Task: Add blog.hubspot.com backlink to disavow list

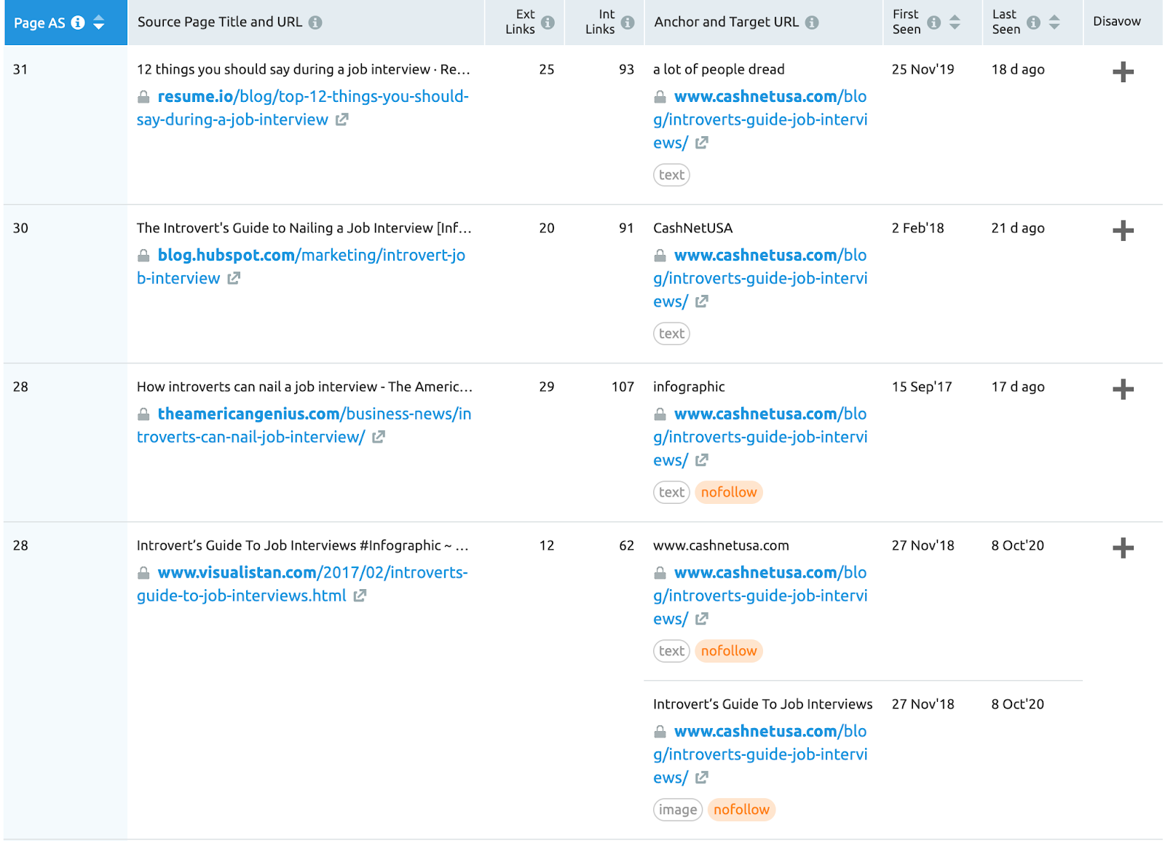Action: (x=1123, y=231)
